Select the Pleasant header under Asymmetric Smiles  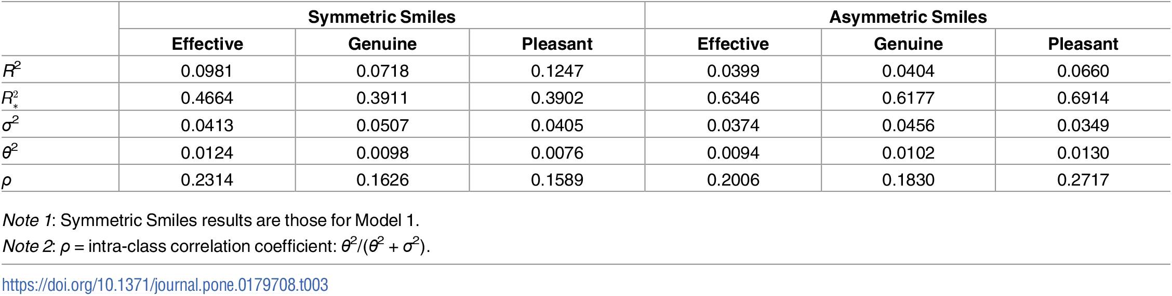[1083, 44]
